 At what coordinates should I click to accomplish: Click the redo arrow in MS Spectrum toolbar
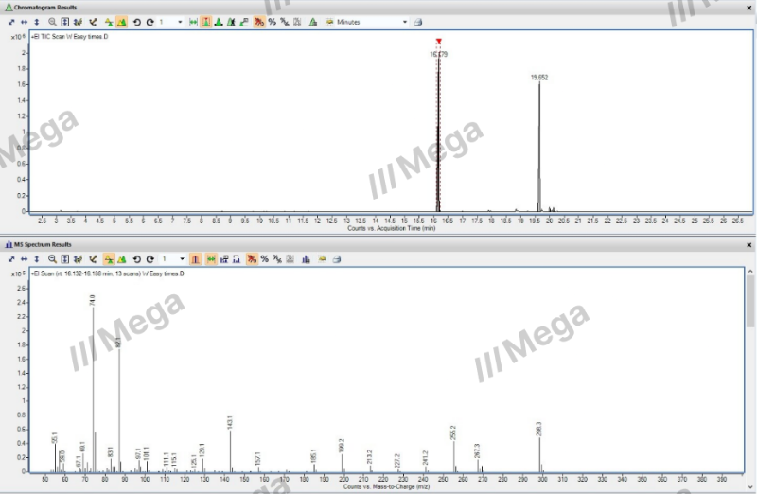(x=150, y=258)
